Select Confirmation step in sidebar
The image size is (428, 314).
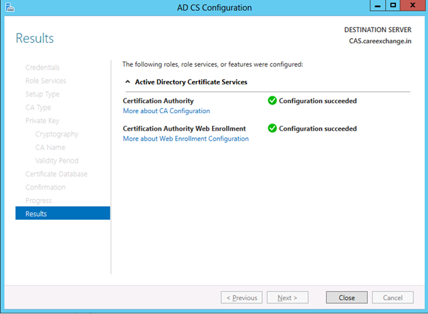(x=45, y=187)
